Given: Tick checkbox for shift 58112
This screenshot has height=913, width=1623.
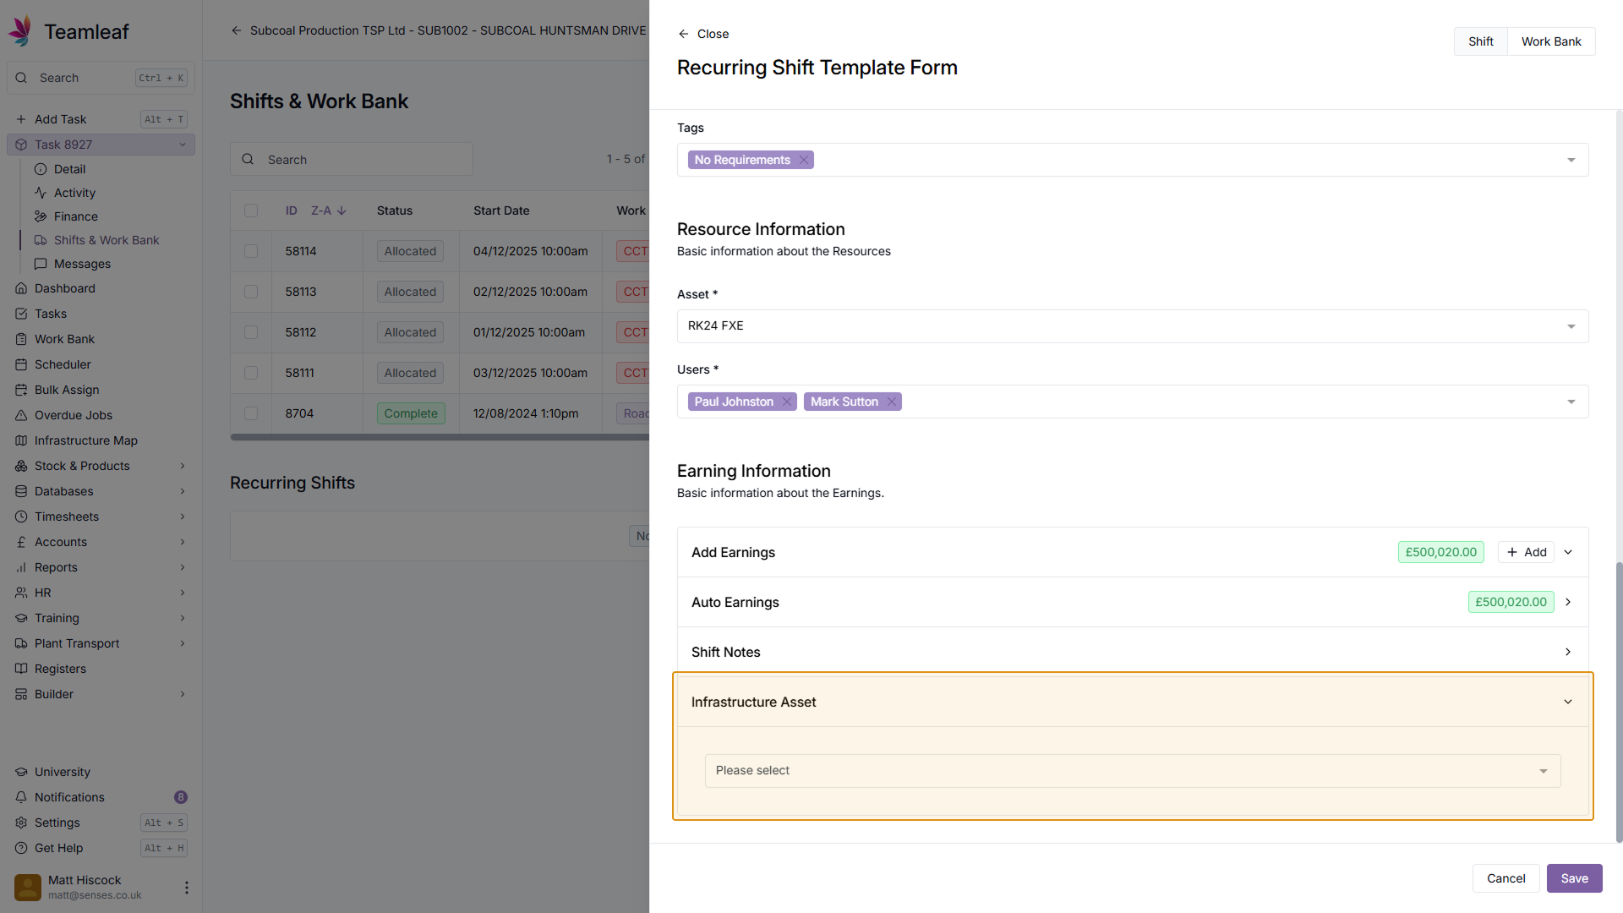Looking at the screenshot, I should [251, 332].
